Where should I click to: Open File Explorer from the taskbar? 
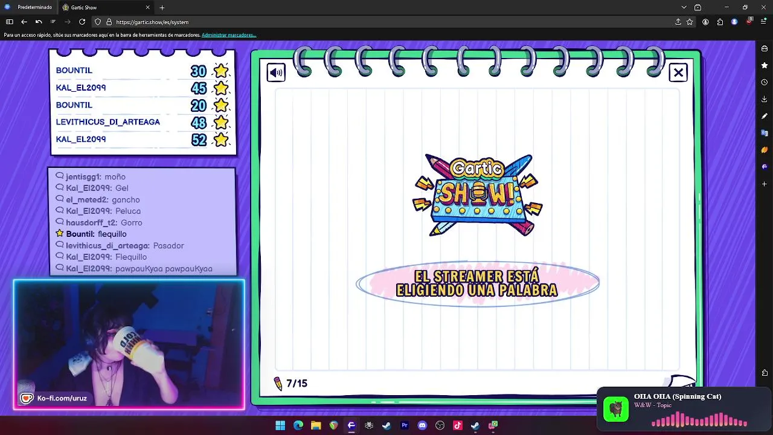coord(316,425)
